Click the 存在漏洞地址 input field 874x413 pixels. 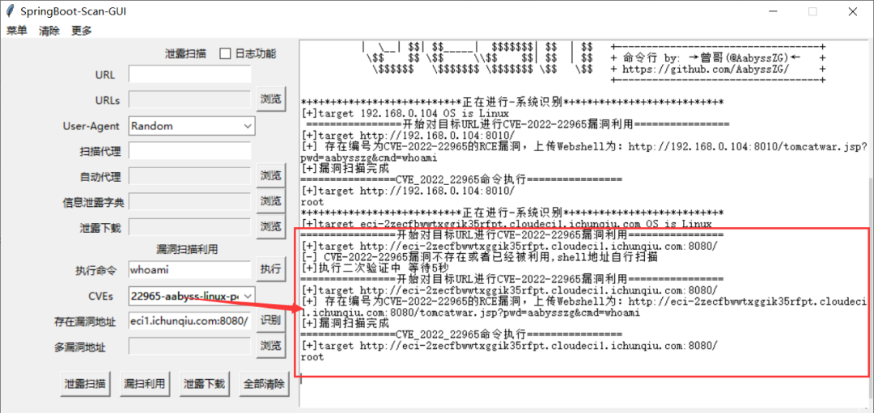(x=189, y=321)
